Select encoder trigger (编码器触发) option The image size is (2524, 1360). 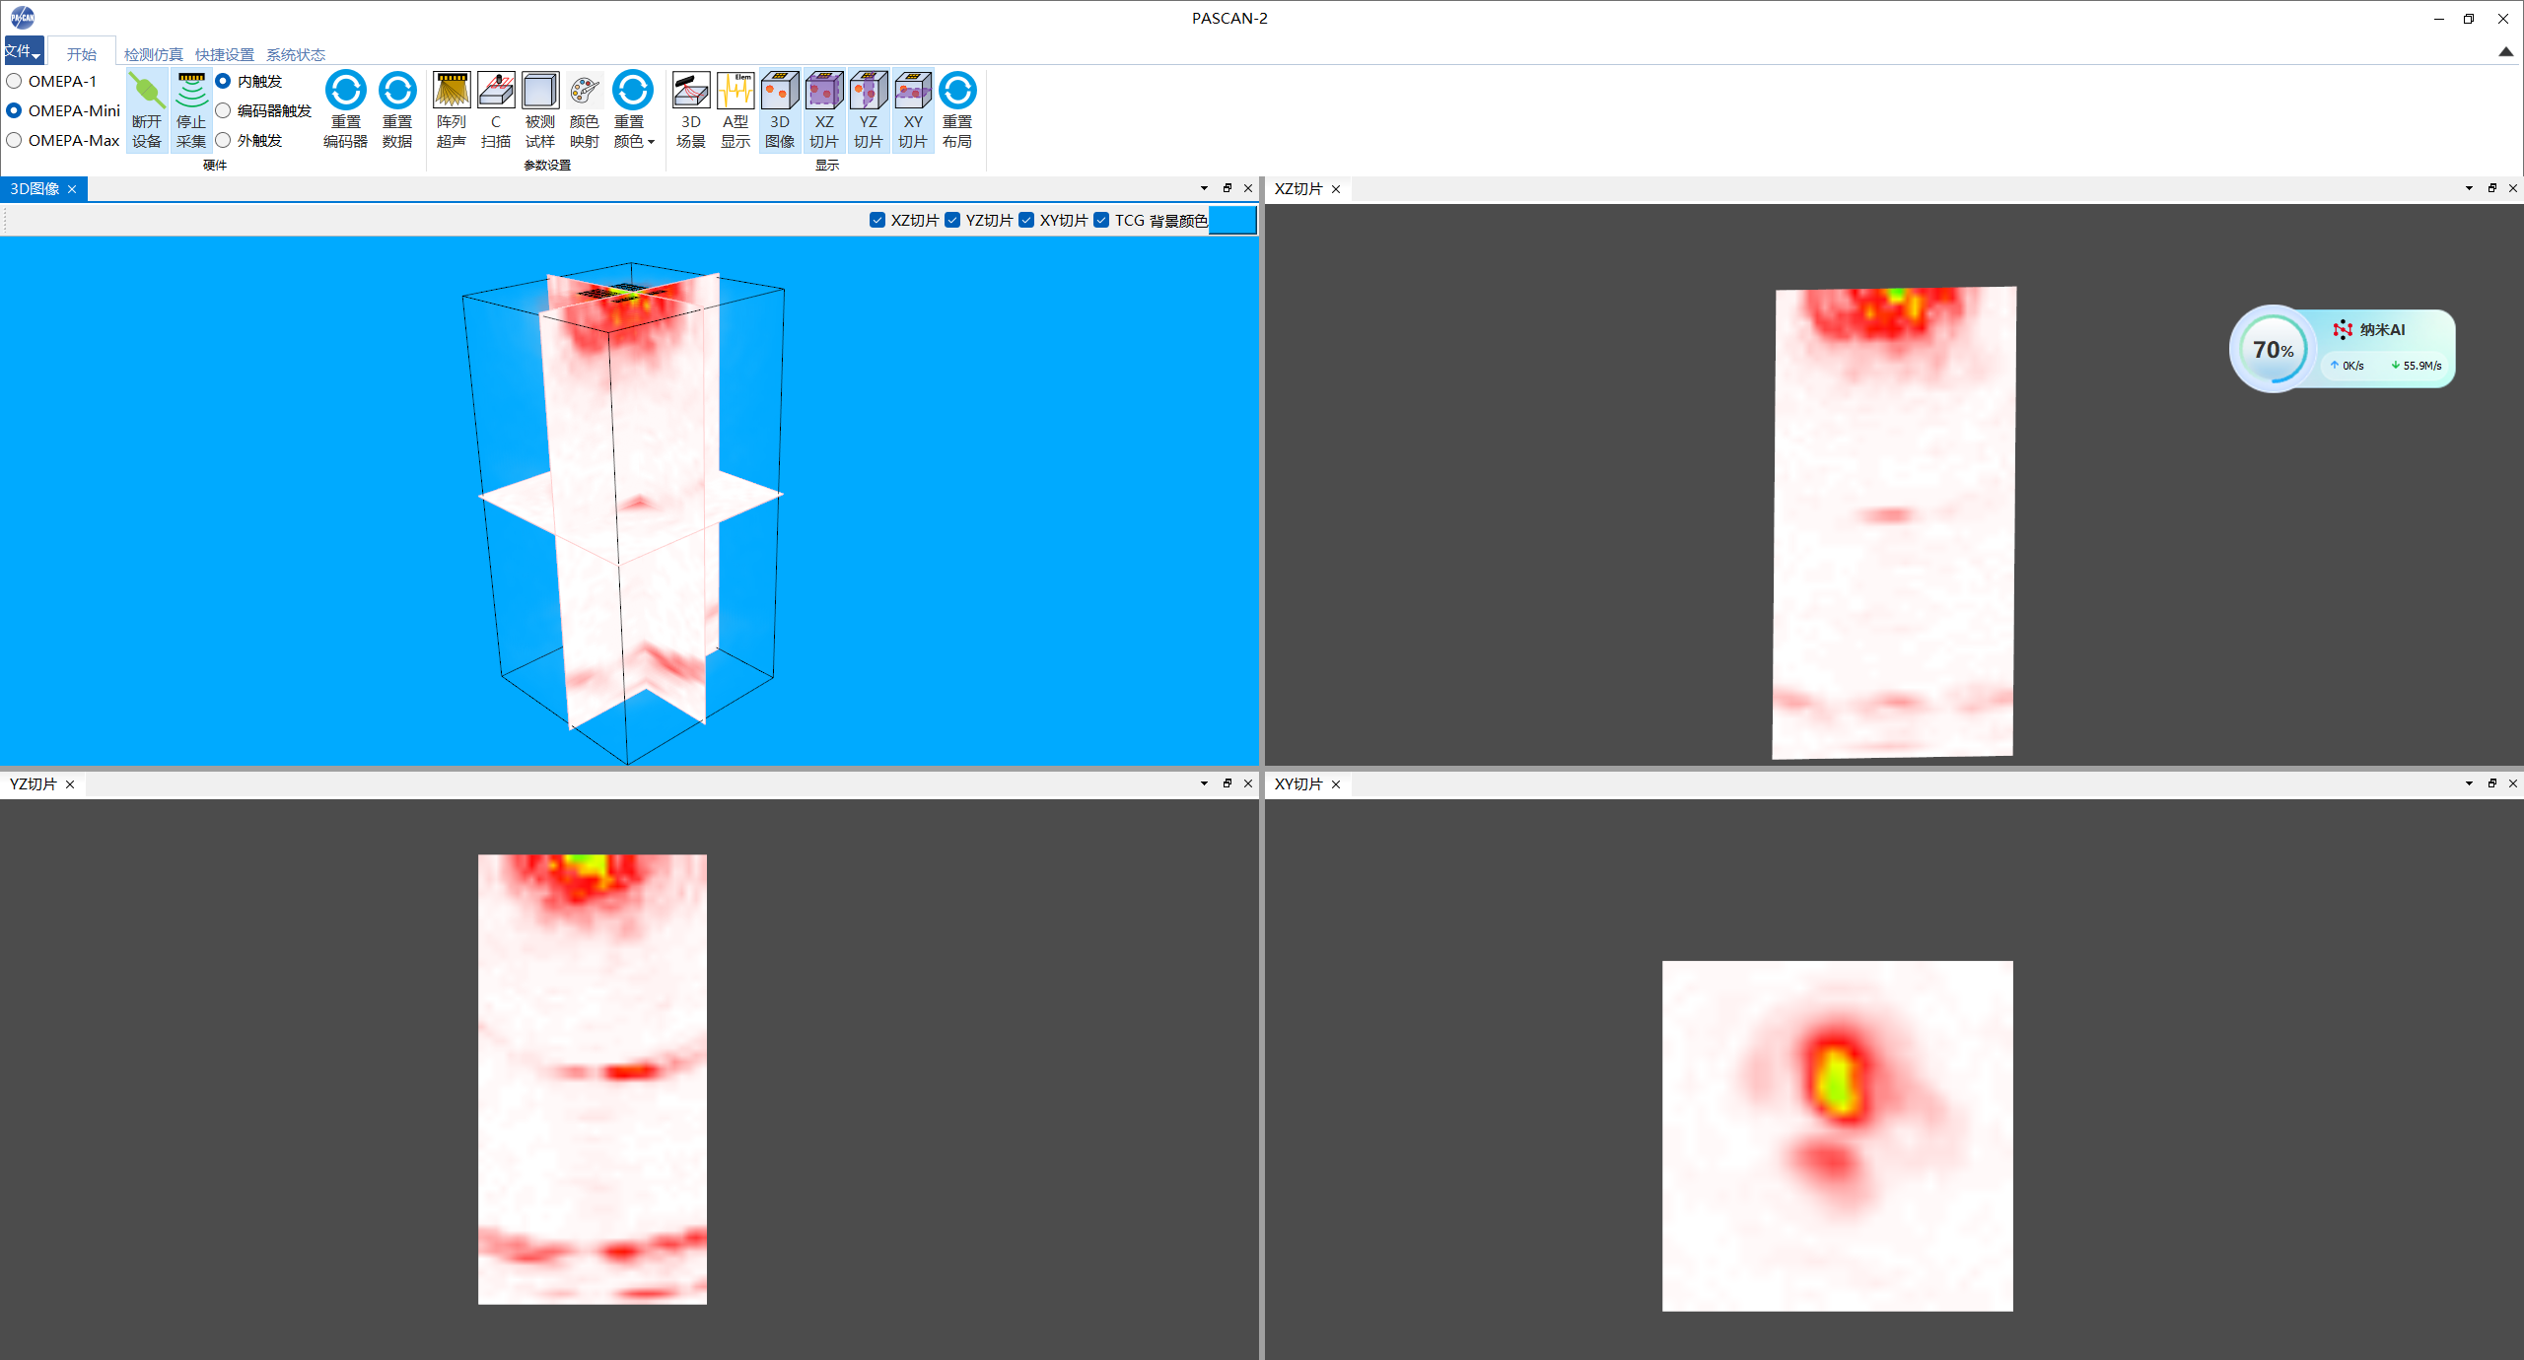[x=224, y=110]
